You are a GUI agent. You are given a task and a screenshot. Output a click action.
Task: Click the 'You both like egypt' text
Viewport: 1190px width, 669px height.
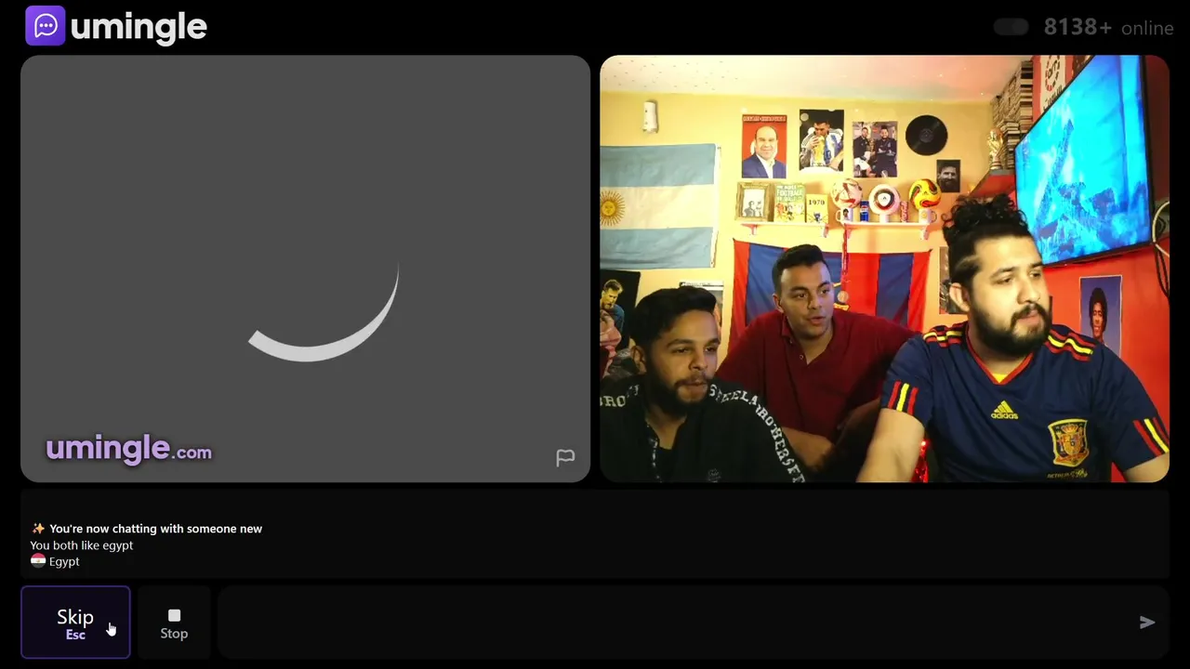[x=82, y=545]
